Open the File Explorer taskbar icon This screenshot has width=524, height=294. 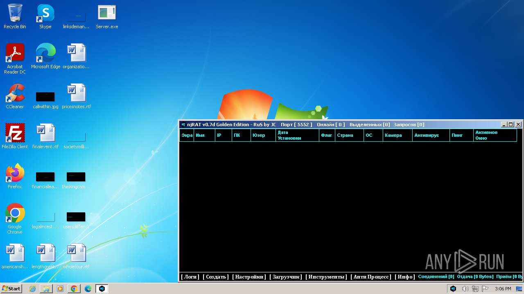pyautogui.click(x=46, y=289)
